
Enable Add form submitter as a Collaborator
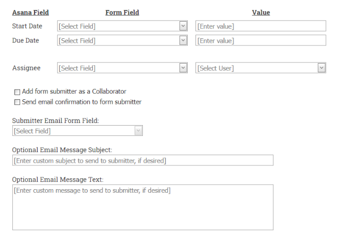(17, 92)
